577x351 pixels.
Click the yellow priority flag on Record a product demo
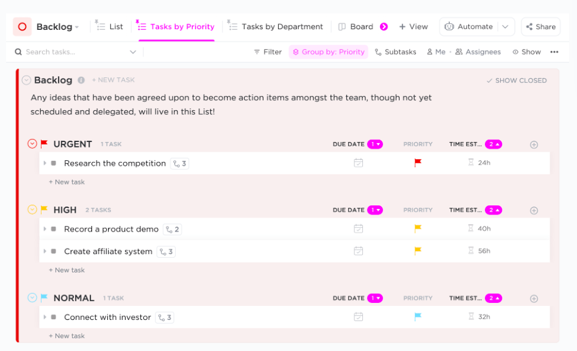[x=418, y=229]
